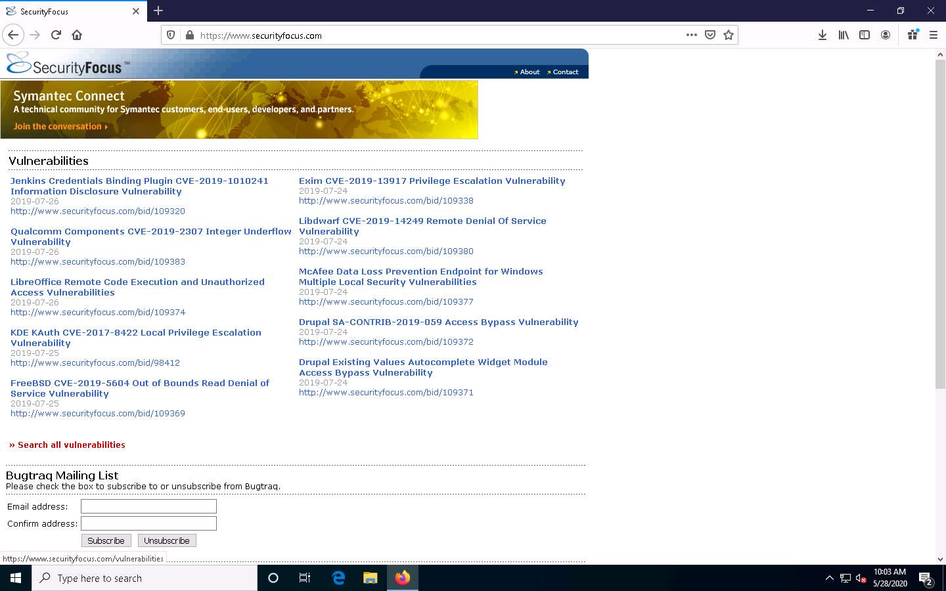Screen dimensions: 946x591
Task: Open Libdwarf CVE-2019-14249 Denial Of Service link
Action: coord(422,226)
